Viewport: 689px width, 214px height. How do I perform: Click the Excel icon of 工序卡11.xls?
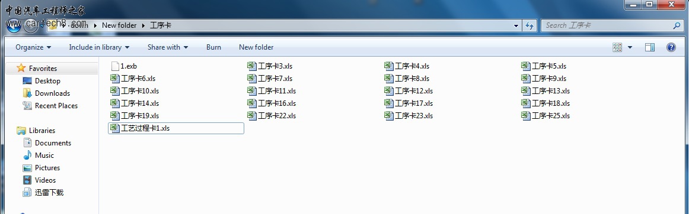pyautogui.click(x=252, y=91)
